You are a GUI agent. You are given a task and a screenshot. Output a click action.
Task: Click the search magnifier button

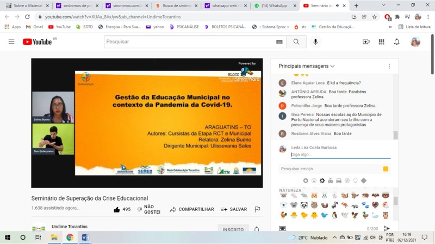click(296, 42)
